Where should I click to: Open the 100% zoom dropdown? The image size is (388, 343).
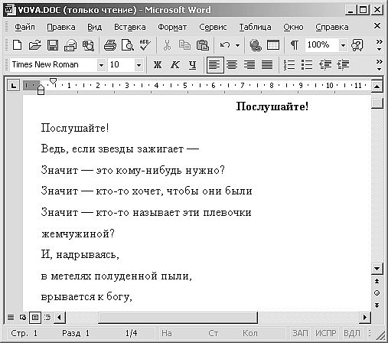point(343,46)
